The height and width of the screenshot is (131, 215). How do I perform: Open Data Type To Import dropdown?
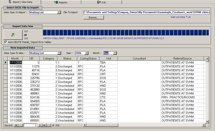pos(59,12)
